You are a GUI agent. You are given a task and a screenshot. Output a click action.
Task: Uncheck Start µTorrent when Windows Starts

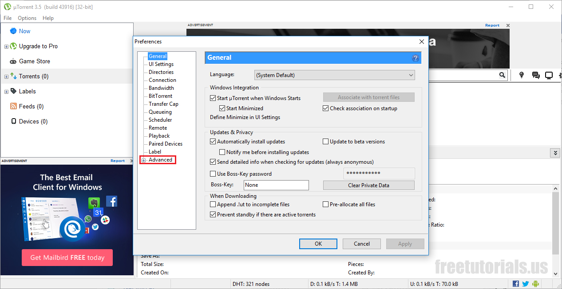[213, 98]
